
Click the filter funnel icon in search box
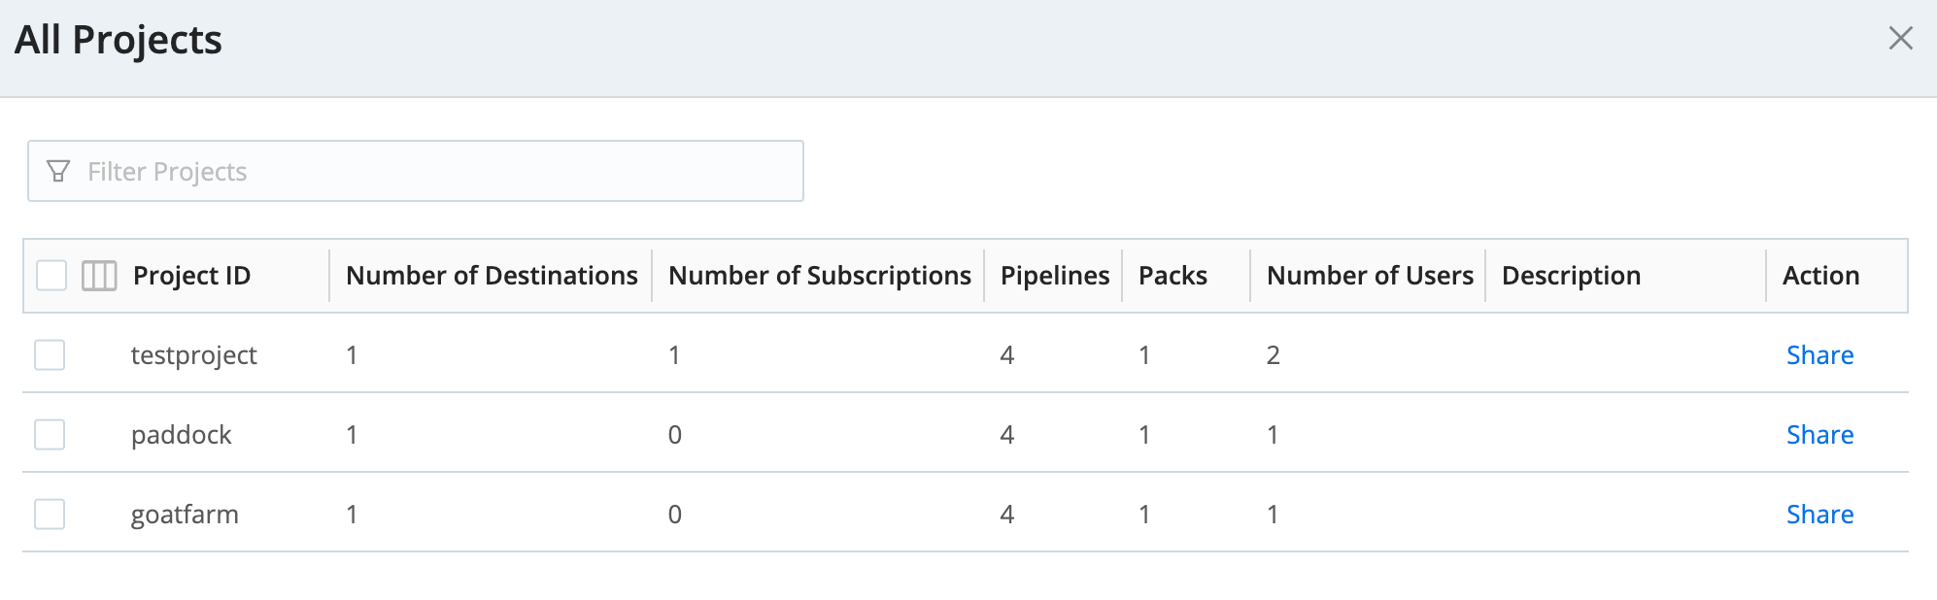click(57, 171)
